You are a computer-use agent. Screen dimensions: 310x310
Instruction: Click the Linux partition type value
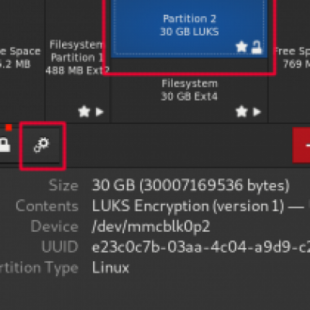point(111,267)
